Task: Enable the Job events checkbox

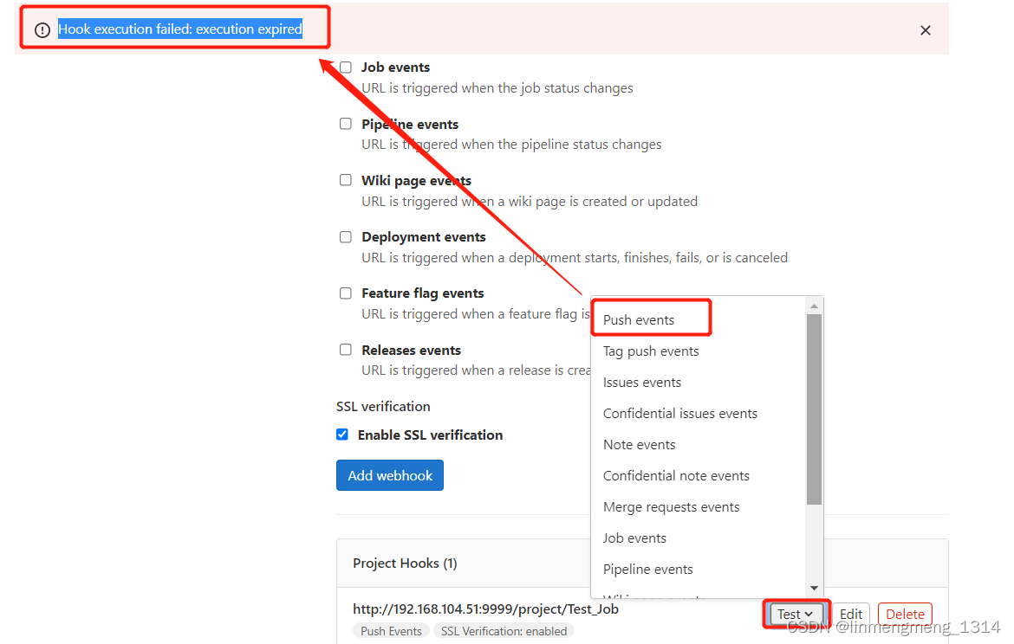Action: [346, 68]
